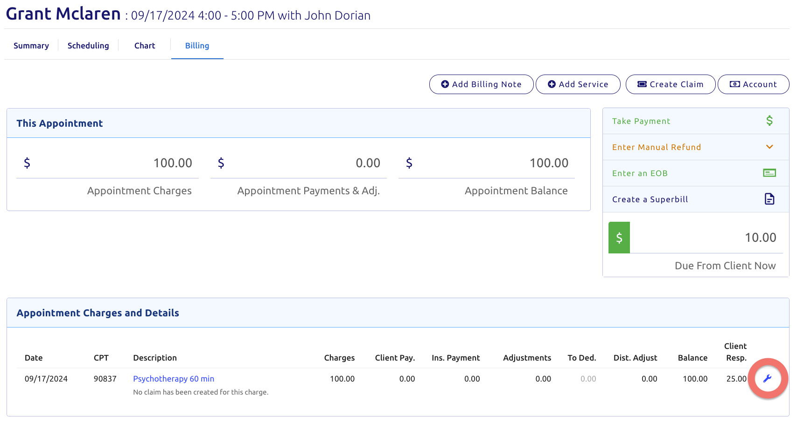This screenshot has width=797, height=423.
Task: Click the green dollar Due From Client icon
Action: (x=619, y=238)
